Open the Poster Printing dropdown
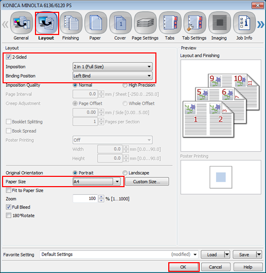Image resolution: width=266 pixels, height=273 pixels. coord(113,140)
